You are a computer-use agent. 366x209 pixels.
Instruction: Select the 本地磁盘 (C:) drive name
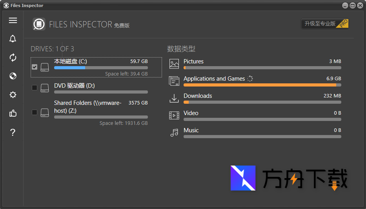click(x=71, y=61)
